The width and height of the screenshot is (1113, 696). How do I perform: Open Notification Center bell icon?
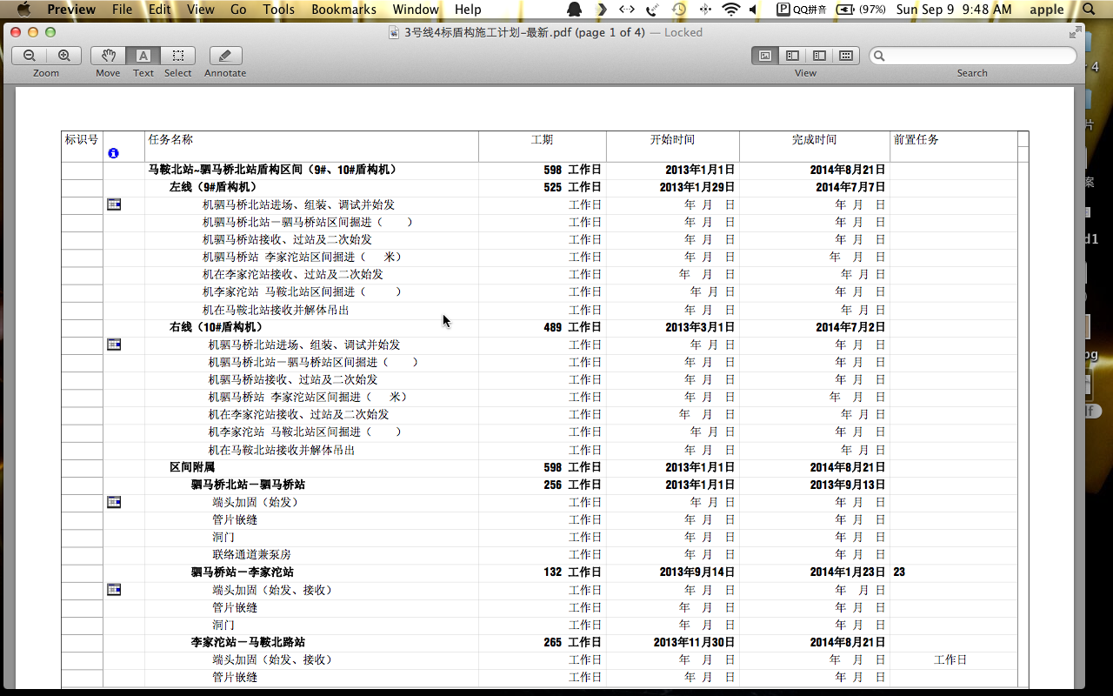click(x=573, y=10)
